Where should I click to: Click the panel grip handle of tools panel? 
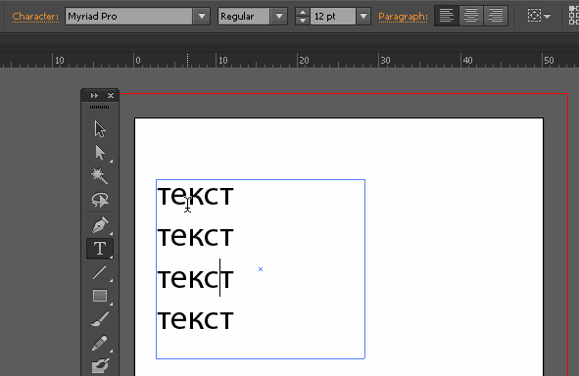(100, 108)
